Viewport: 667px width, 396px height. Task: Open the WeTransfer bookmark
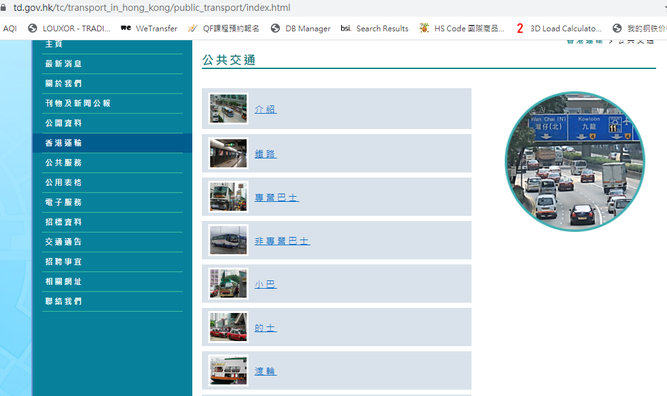pyautogui.click(x=157, y=29)
